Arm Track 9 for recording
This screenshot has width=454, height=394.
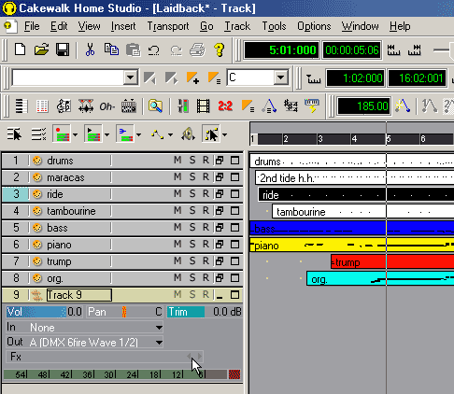[x=206, y=294]
